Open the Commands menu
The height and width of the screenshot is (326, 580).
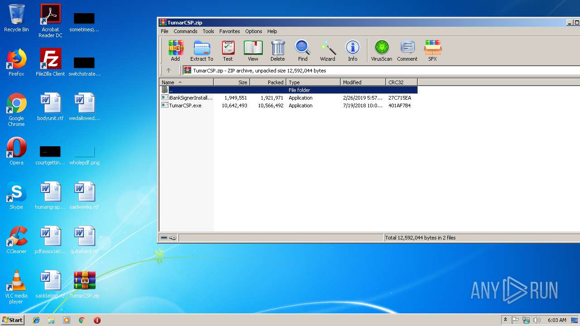click(185, 31)
